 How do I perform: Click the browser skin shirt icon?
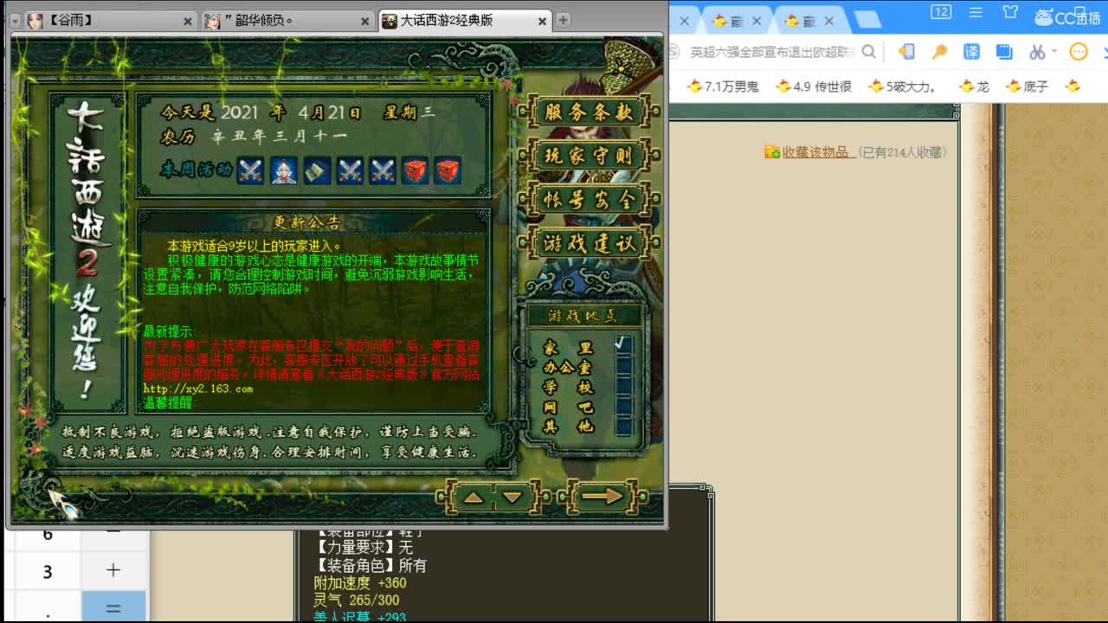(x=1010, y=12)
